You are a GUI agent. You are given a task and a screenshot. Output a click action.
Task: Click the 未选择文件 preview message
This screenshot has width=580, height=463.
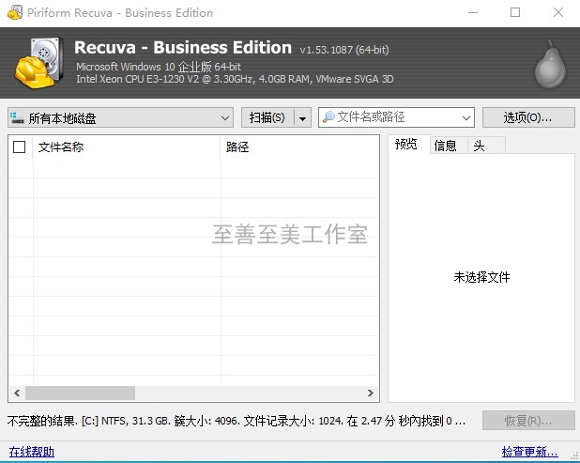[x=481, y=277]
